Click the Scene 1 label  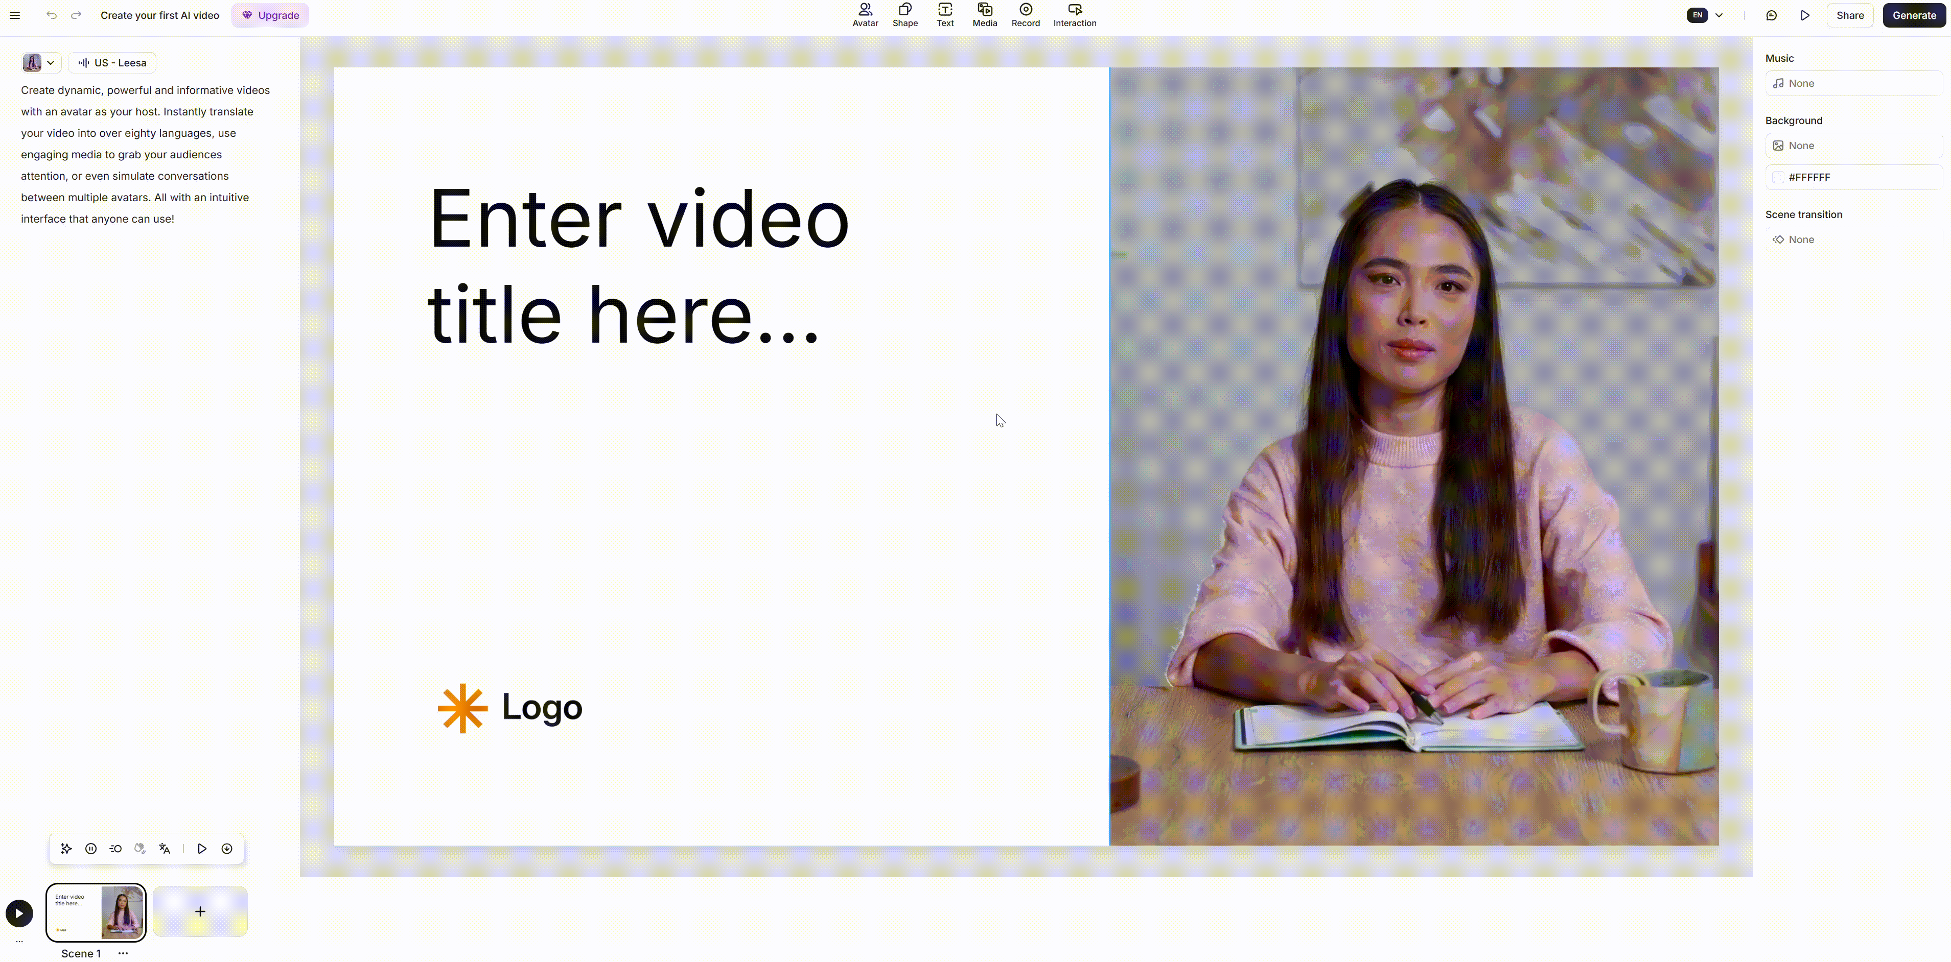pos(81,954)
